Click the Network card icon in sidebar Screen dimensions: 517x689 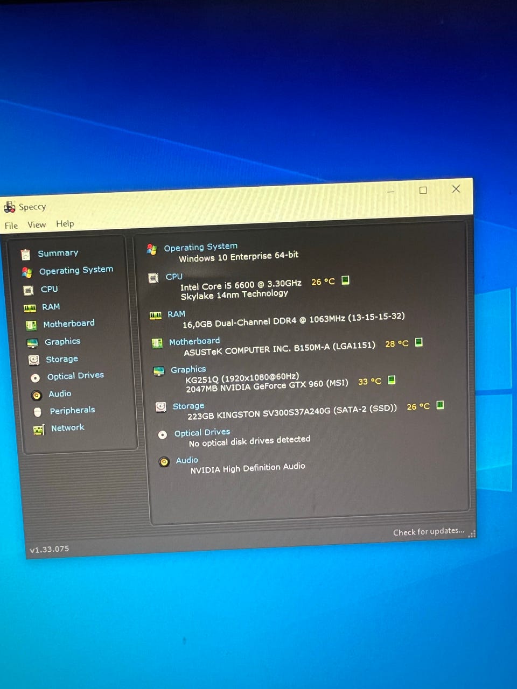point(39,430)
